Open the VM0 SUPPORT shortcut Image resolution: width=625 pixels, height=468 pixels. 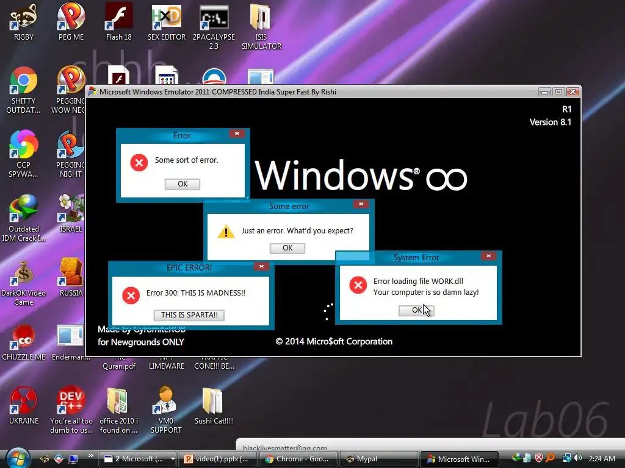point(166,410)
